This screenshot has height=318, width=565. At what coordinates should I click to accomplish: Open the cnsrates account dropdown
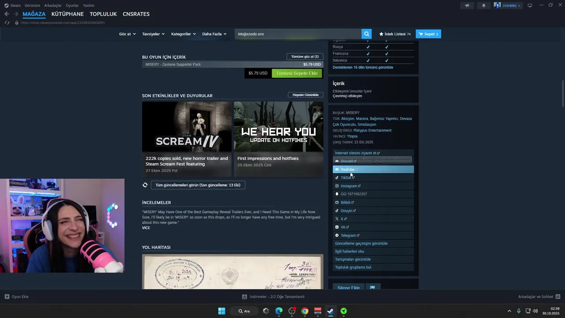507,5
